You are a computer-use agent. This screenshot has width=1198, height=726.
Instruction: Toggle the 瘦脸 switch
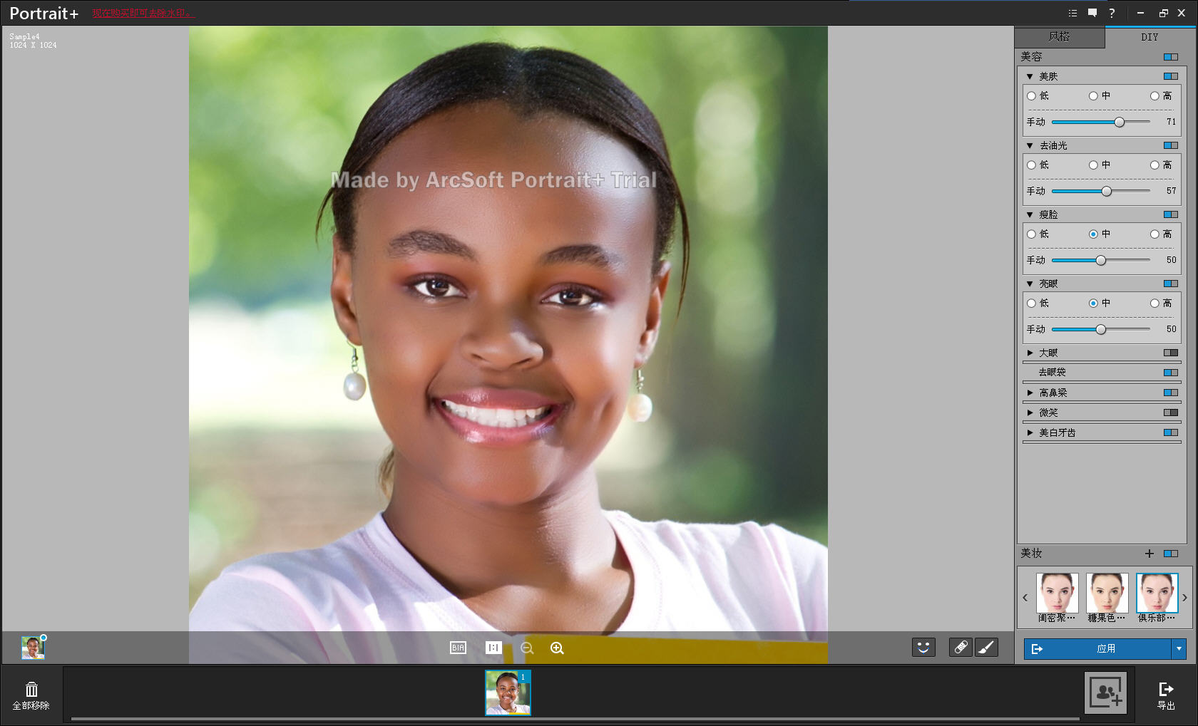[x=1171, y=214]
